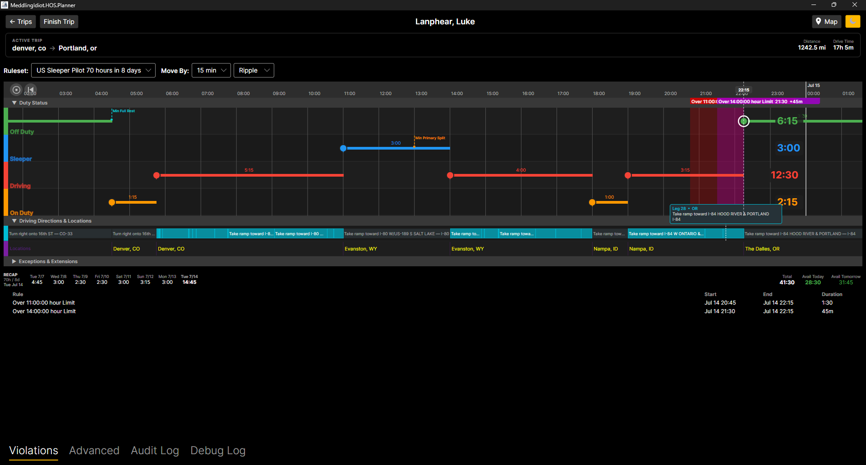Click the Portland, or destination text

pos(78,48)
